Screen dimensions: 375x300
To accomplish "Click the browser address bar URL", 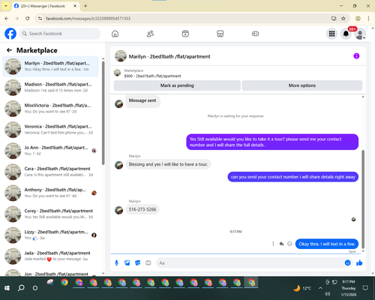I will click(88, 19).
